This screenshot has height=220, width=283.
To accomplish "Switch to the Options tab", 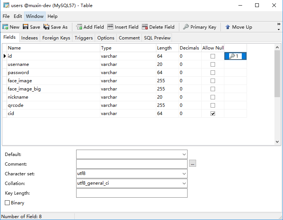I will click(x=106, y=38).
